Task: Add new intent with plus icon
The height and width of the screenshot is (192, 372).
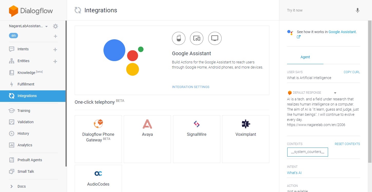Action: pyautogui.click(x=55, y=50)
